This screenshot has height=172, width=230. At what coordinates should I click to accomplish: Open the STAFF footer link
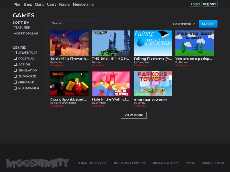(190, 163)
